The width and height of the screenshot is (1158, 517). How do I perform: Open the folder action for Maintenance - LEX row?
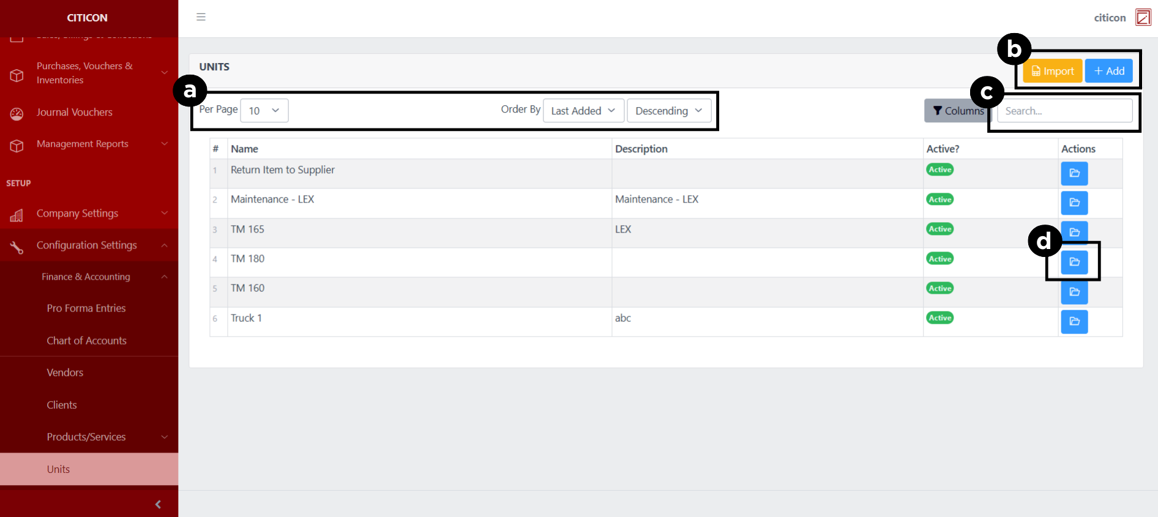click(1074, 203)
